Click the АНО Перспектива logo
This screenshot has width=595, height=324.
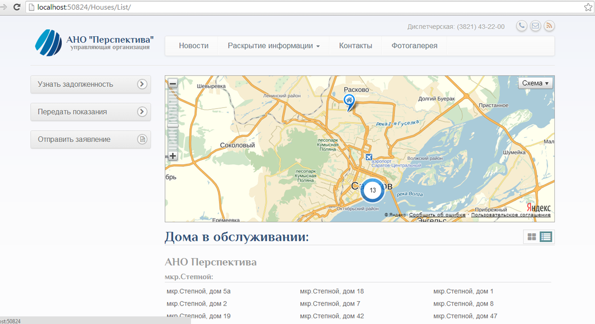[x=94, y=43]
